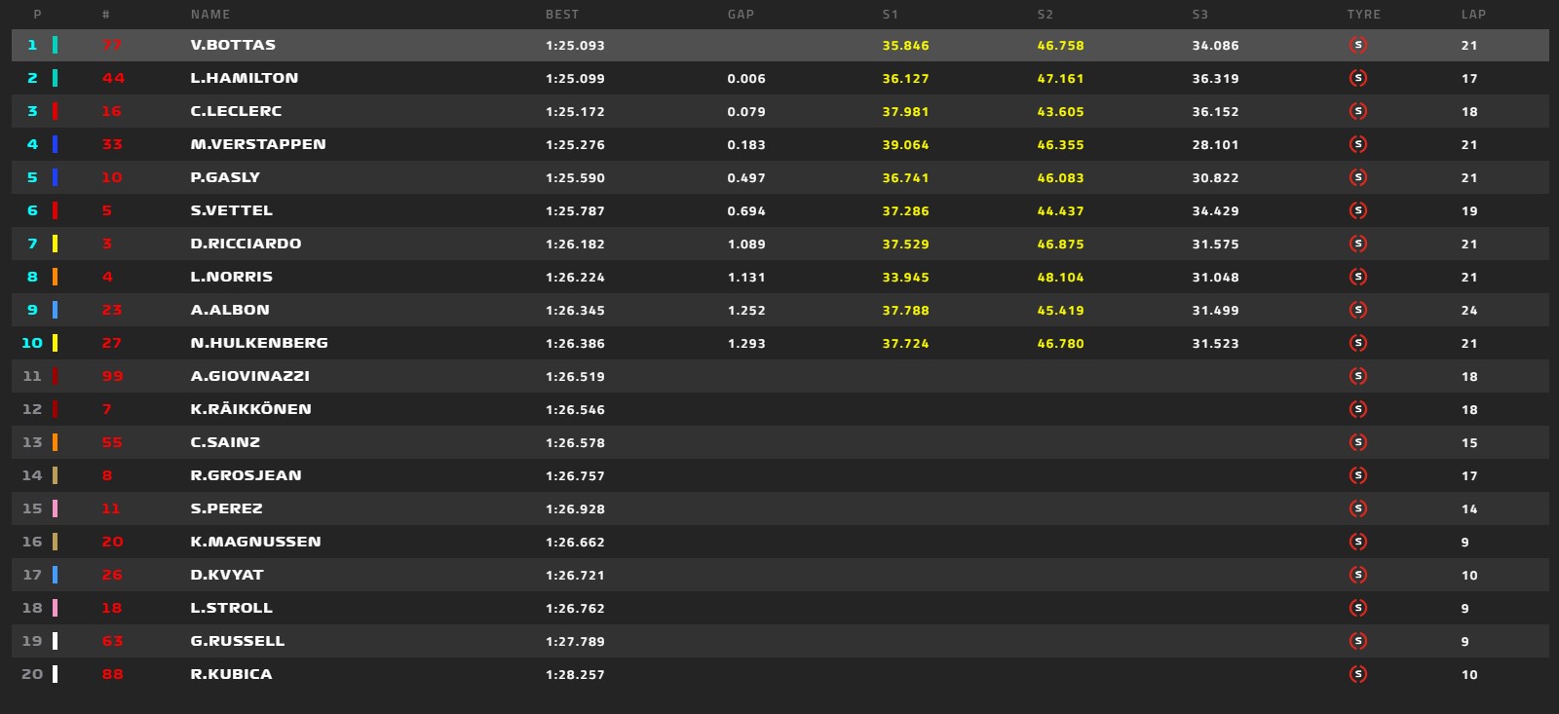Select the tyre icon in M.Verstappen's row
Image resolution: width=1559 pixels, height=714 pixels.
coord(1358,144)
